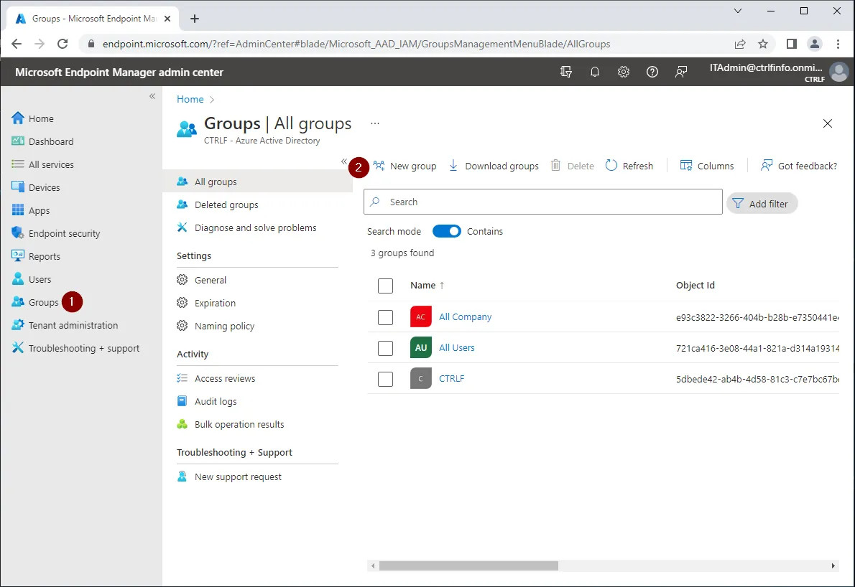Check the CTRLF row checkbox
Screen dimensions: 855x587
coord(385,379)
